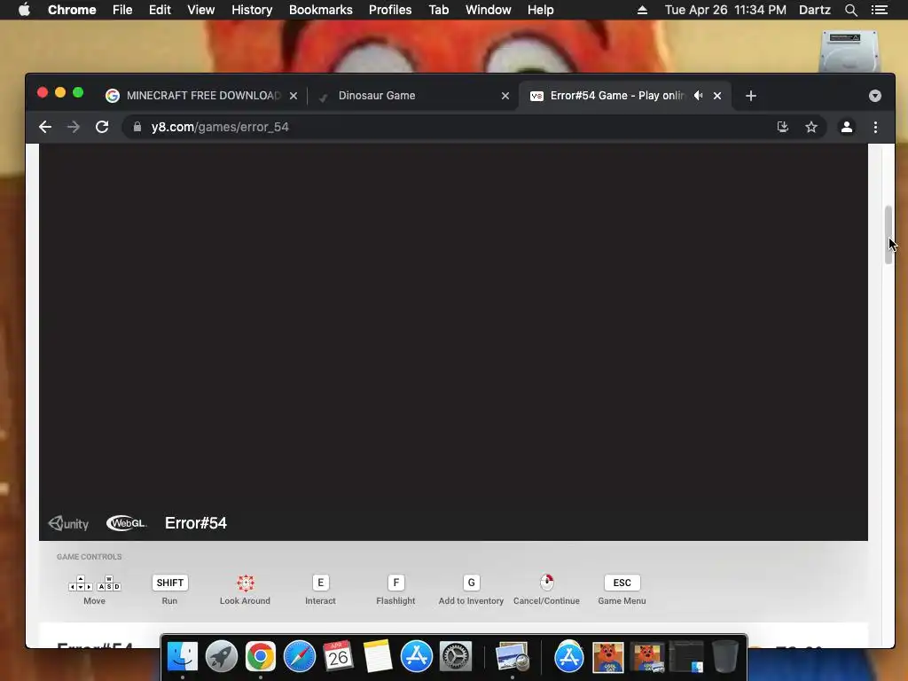Screen dimensions: 908x681
Task: Click the G Add to Inventory key icon
Action: 472,583
